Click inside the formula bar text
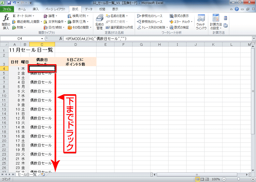This screenshot has height=182, width=256. click(x=96, y=39)
